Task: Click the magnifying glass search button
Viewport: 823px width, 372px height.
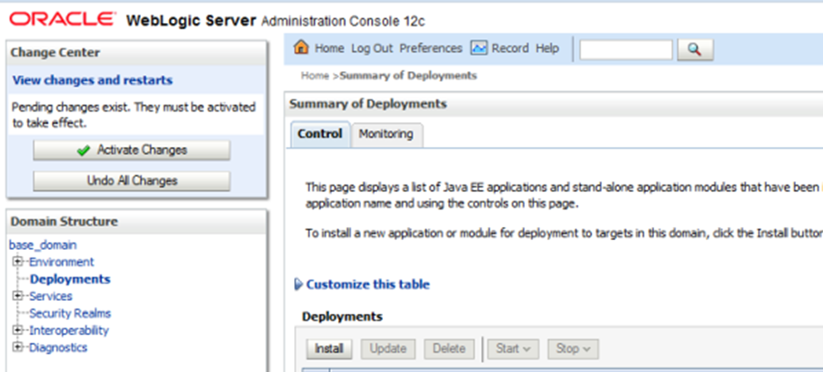Action: click(x=695, y=50)
